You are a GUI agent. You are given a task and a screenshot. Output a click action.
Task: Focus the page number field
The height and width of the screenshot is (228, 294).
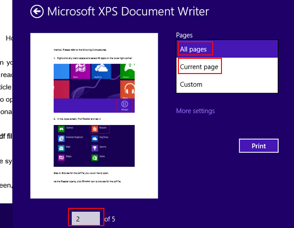86,219
